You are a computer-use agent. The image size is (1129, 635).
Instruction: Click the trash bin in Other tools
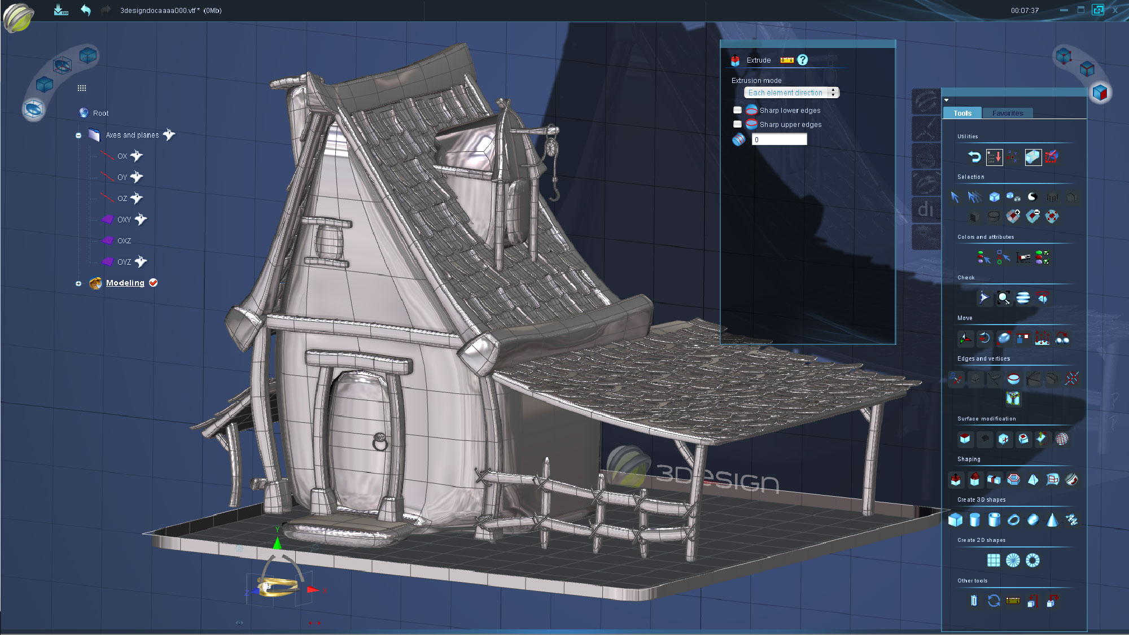click(974, 601)
